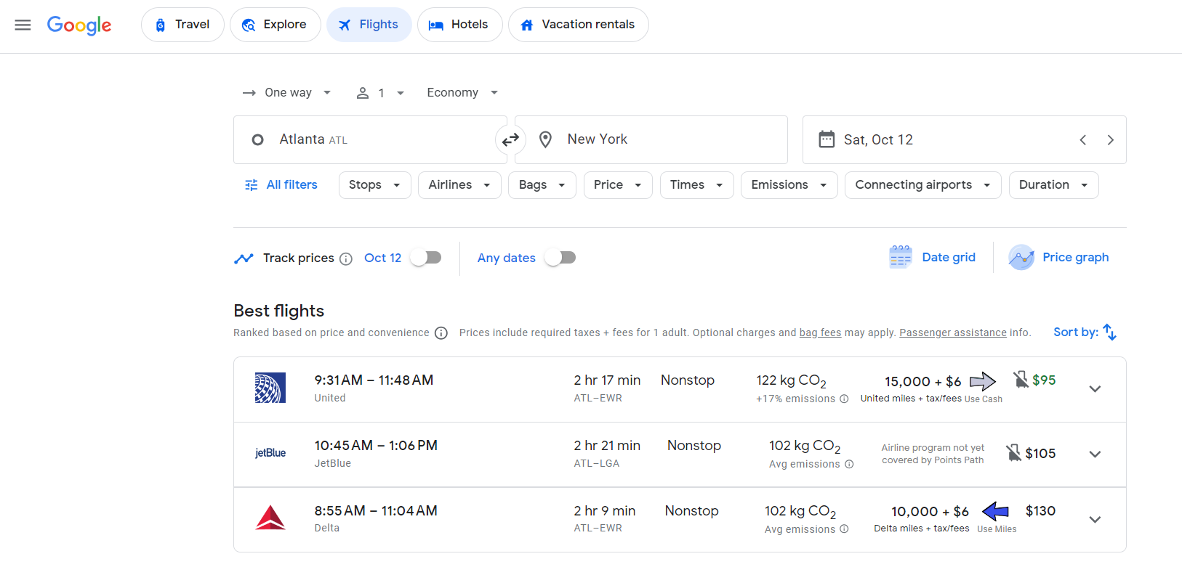Open the Passenger assistance link
The height and width of the screenshot is (567, 1182).
click(x=953, y=333)
